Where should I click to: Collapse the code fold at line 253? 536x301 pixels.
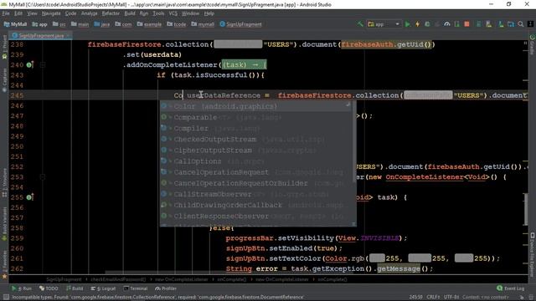(x=43, y=176)
